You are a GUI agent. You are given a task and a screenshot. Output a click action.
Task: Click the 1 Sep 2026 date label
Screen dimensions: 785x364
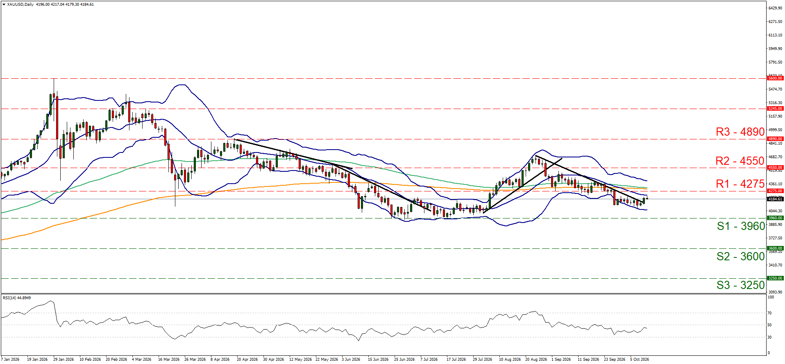tap(561, 359)
